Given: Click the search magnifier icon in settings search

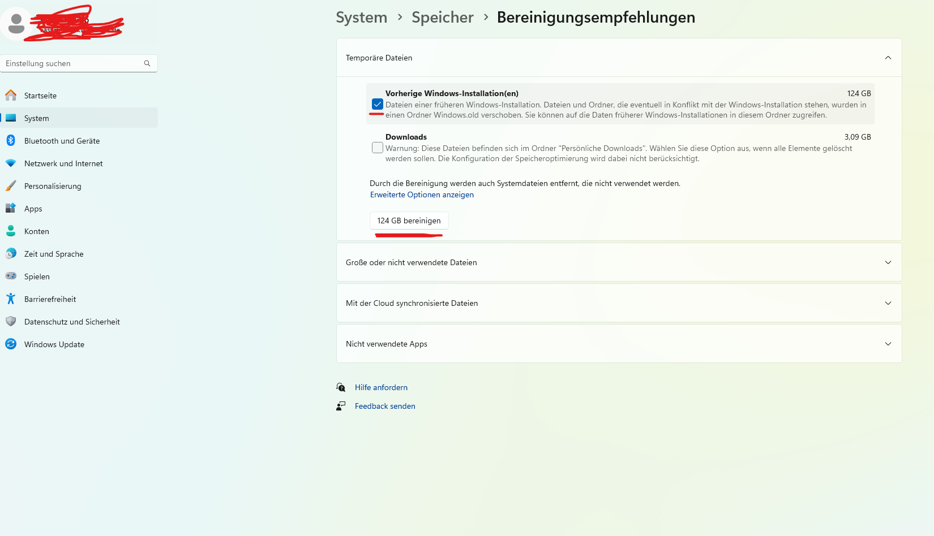Looking at the screenshot, I should [147, 63].
